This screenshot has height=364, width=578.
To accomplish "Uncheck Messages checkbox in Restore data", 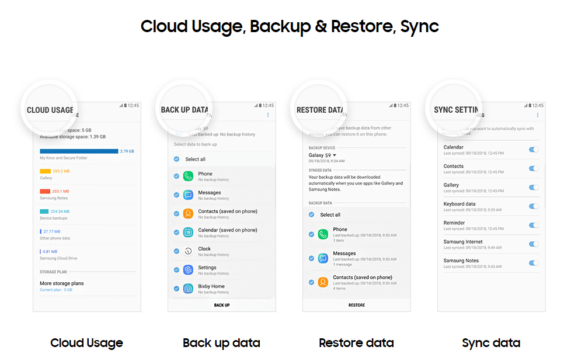I will 312,258.
